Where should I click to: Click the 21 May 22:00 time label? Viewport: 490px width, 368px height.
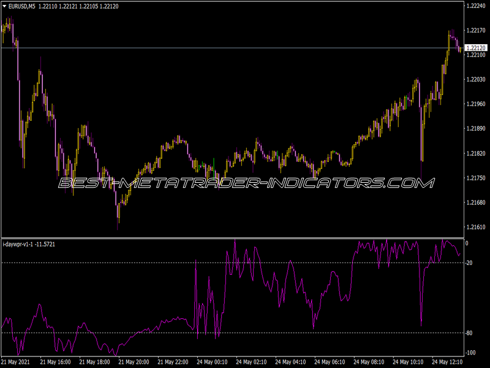[x=173, y=362]
